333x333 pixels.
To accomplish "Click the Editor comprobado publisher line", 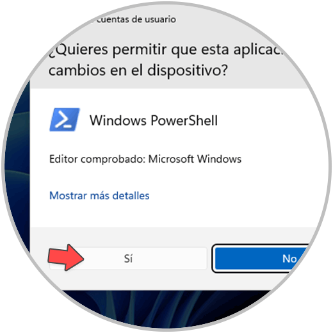I will 145,159.
